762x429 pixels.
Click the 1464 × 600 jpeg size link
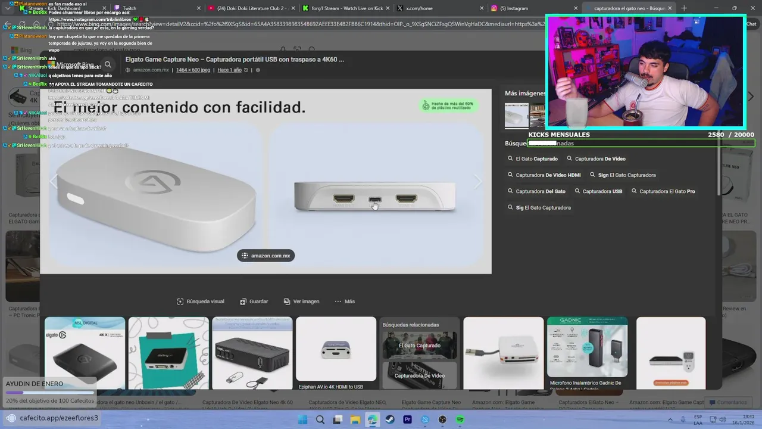point(193,70)
